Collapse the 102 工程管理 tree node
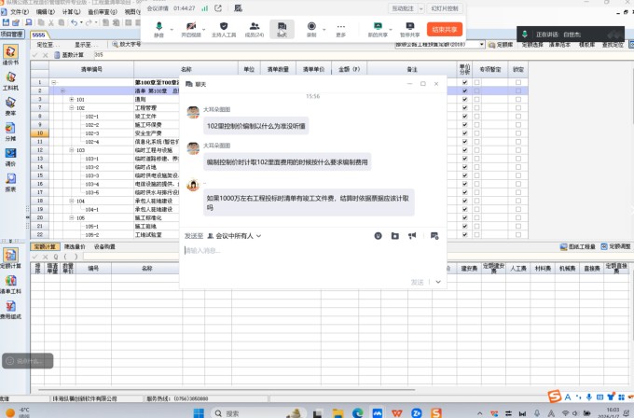This screenshot has height=418, width=634. pos(72,107)
